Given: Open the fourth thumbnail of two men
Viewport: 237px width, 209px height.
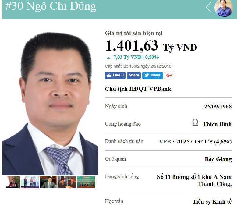Looking at the screenshot, I should 67,182.
